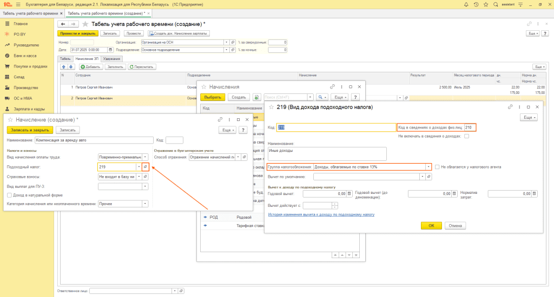Expand Вид выплат для ПУ-3 dropdown

(145, 187)
